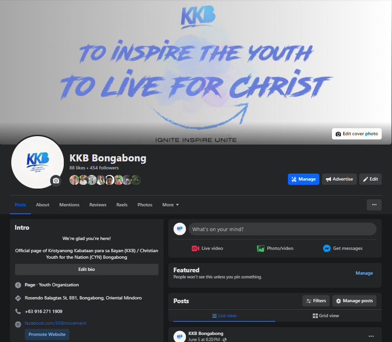Click Edit cover photo button
This screenshot has width=392, height=342.
(x=356, y=134)
